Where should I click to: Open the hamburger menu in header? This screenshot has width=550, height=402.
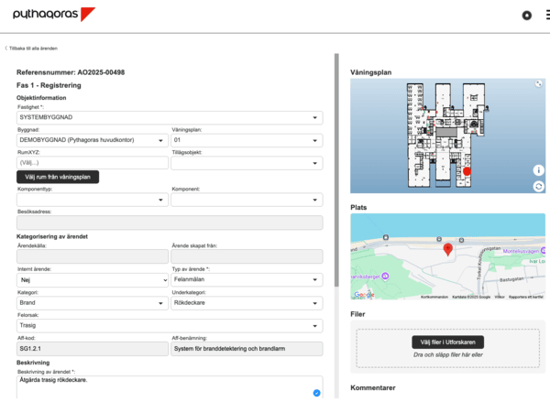tap(547, 16)
